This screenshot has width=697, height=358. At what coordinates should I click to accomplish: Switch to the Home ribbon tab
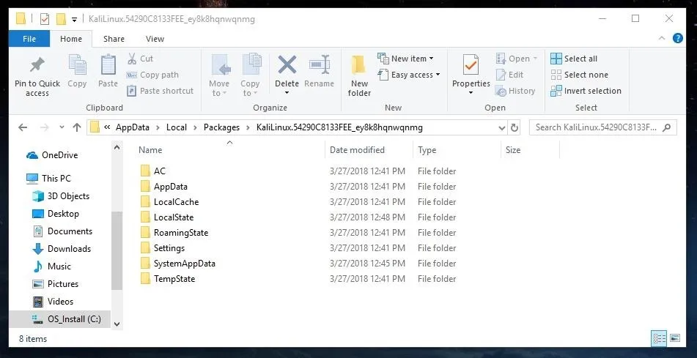click(x=71, y=39)
